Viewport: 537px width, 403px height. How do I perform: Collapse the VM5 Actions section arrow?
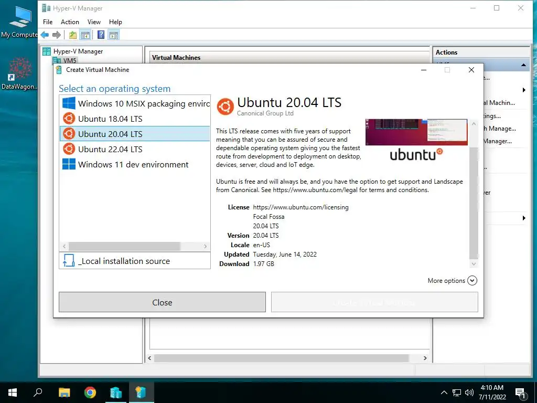click(x=524, y=65)
